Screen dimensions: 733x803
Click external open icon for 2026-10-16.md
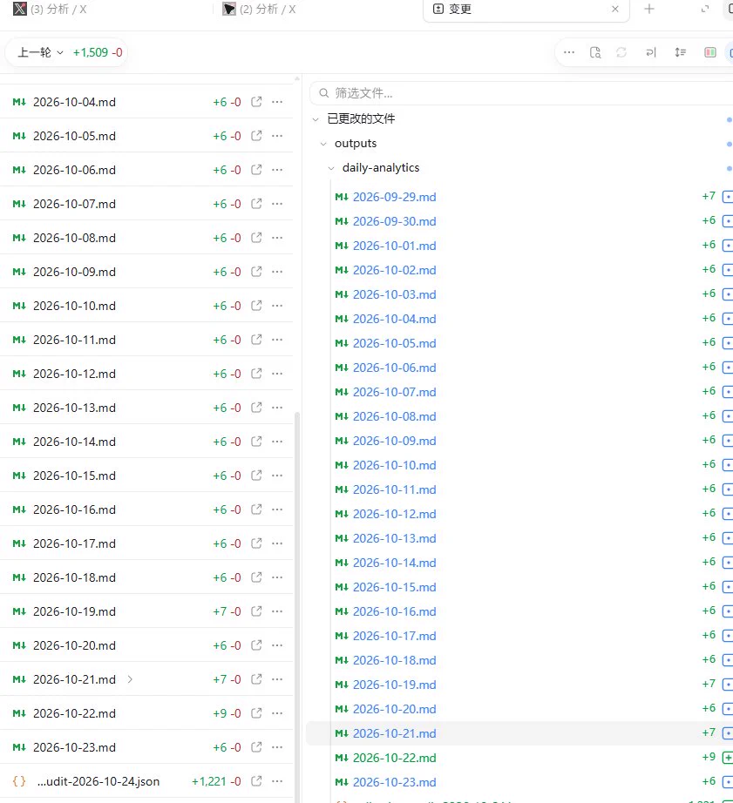click(x=256, y=509)
